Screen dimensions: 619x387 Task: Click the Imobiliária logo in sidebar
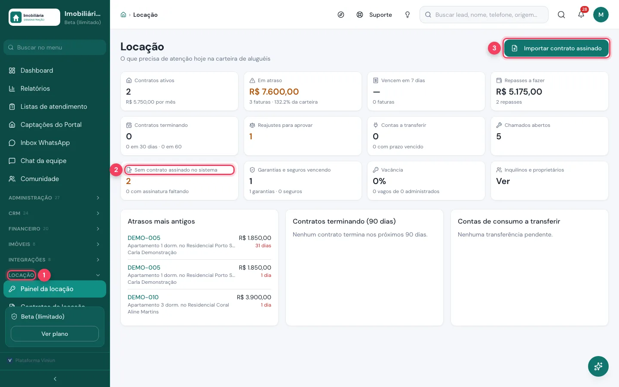pos(34,17)
